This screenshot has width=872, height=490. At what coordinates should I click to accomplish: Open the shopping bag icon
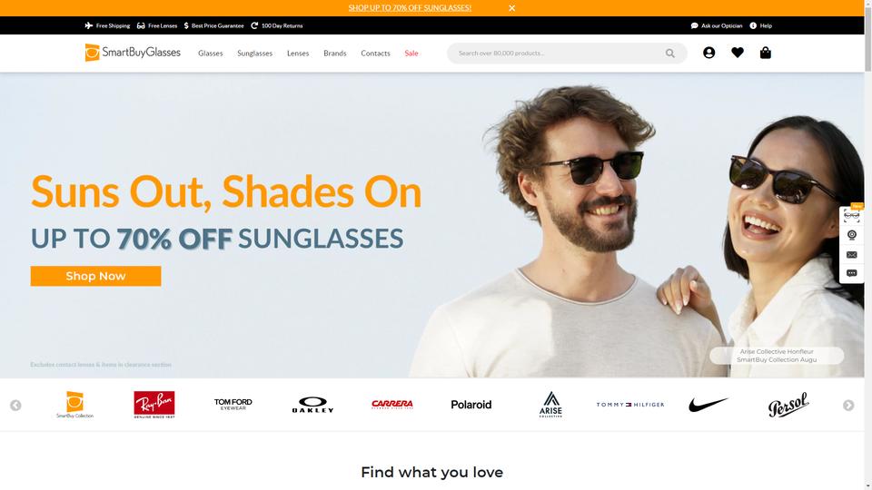765,53
